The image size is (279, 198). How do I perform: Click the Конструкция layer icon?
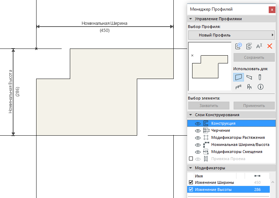206,123
